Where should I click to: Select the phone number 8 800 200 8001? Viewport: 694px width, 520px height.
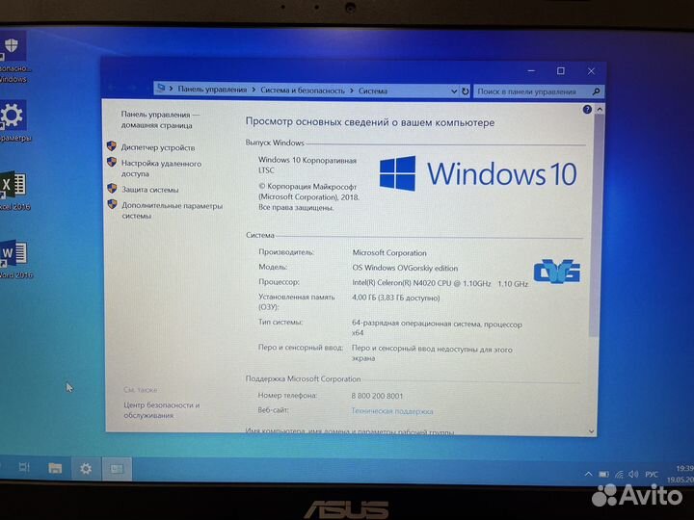coord(377,396)
